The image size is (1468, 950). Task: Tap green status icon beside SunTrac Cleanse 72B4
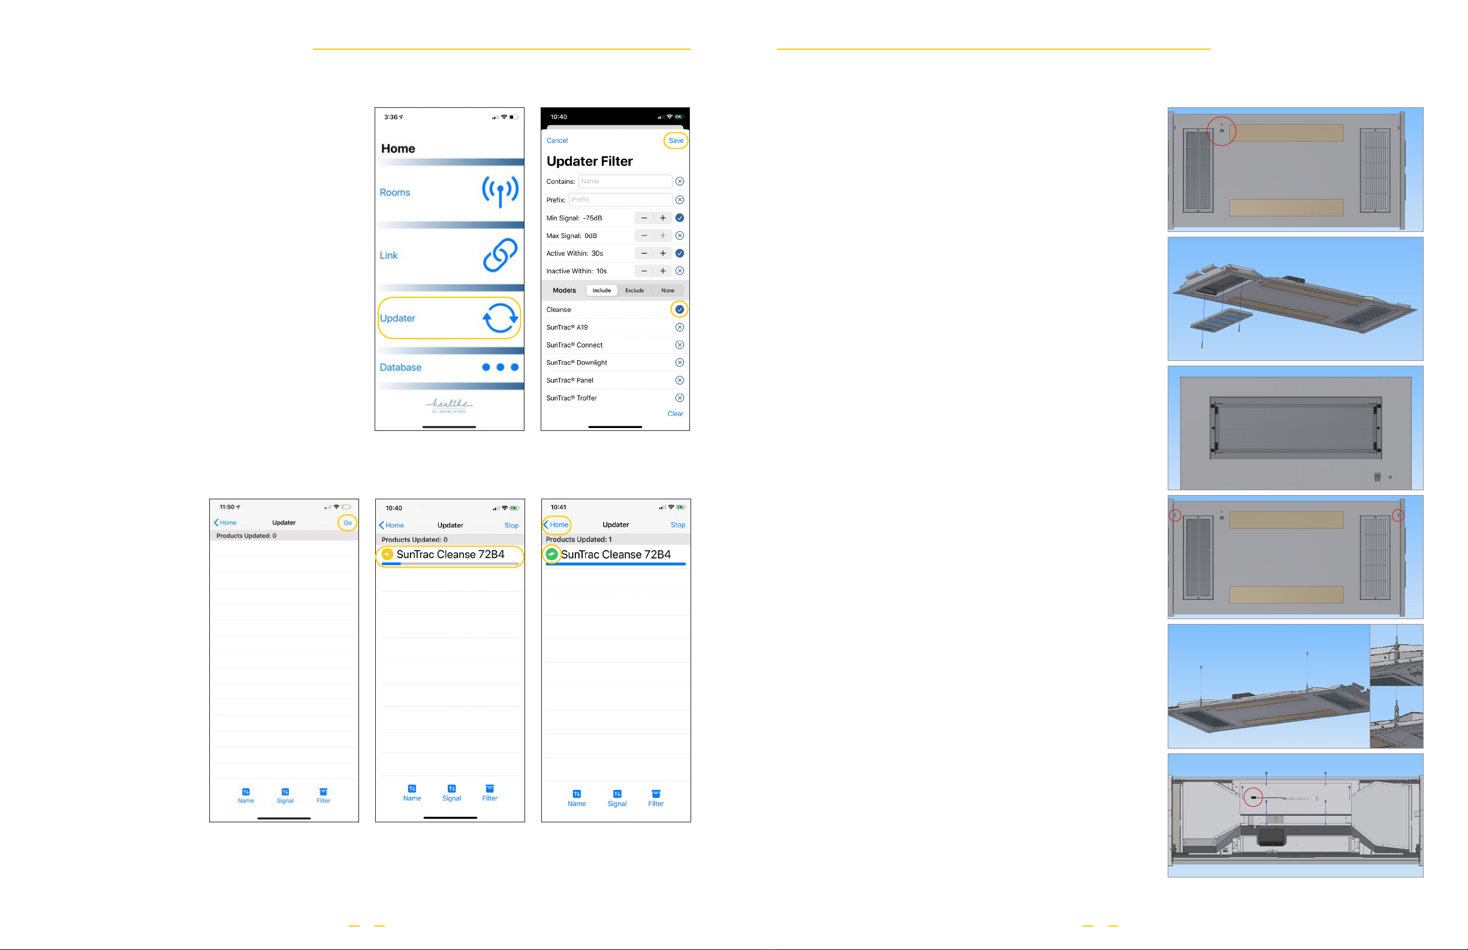click(552, 554)
